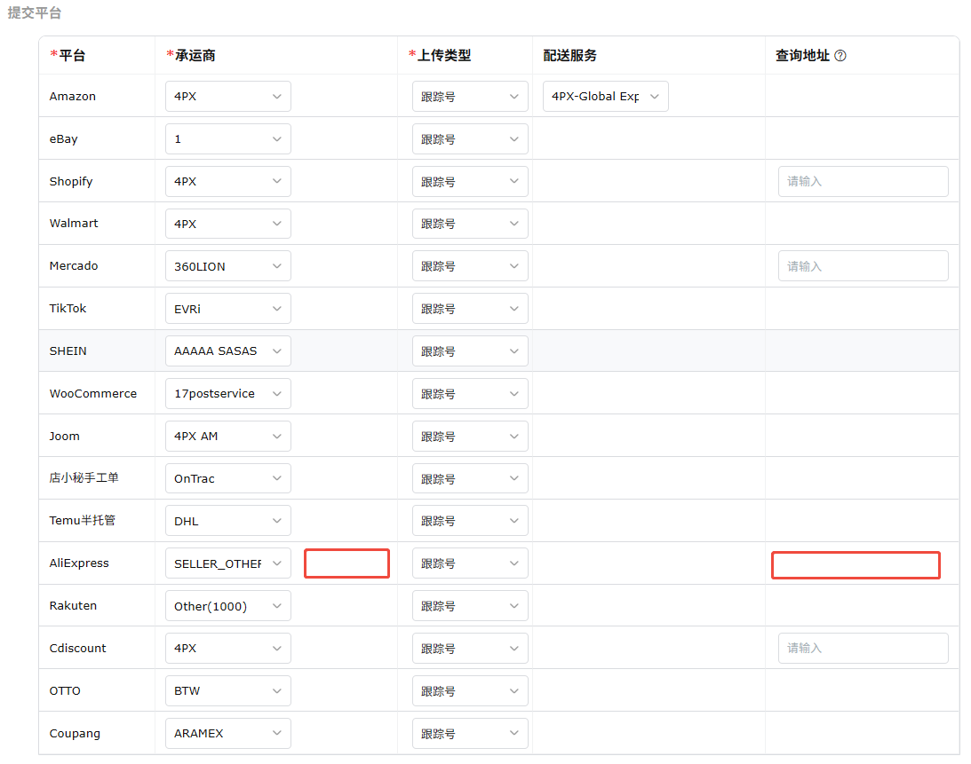The image size is (971, 764).
Task: Open the TikTok carrier dropdown showing EVRi
Action: (228, 309)
